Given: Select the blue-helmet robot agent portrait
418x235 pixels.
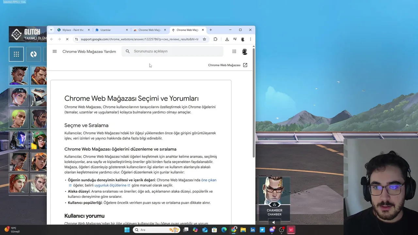Looking at the screenshot, I should point(19,140).
